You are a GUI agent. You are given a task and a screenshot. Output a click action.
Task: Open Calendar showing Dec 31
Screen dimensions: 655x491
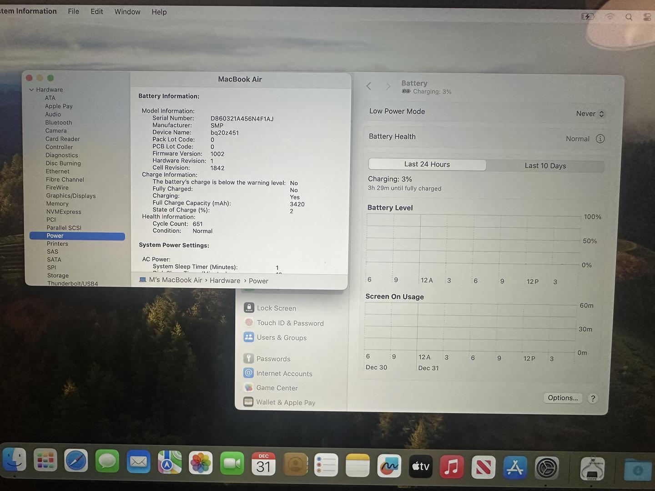pos(263,464)
